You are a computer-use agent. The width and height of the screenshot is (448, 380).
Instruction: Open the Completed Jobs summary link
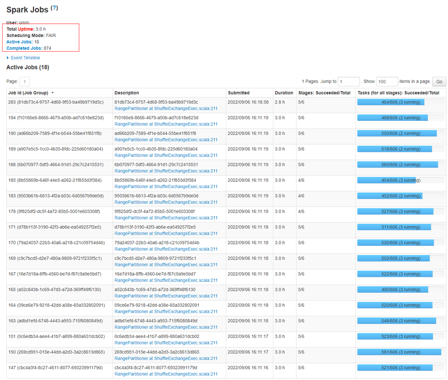(x=24, y=48)
